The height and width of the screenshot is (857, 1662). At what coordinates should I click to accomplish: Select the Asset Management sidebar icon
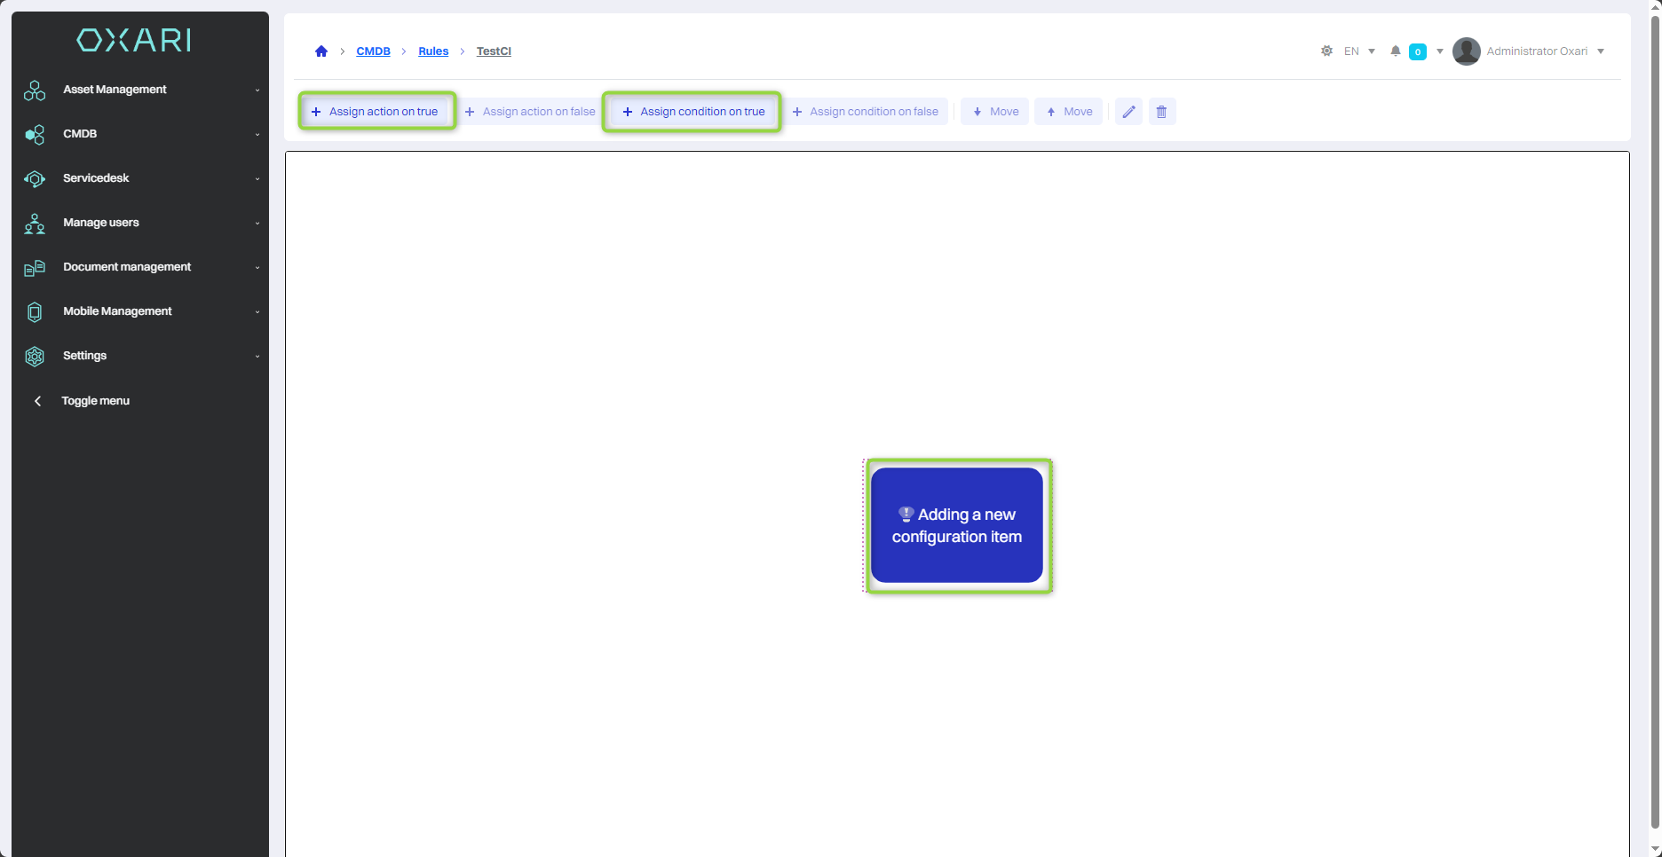tap(34, 90)
